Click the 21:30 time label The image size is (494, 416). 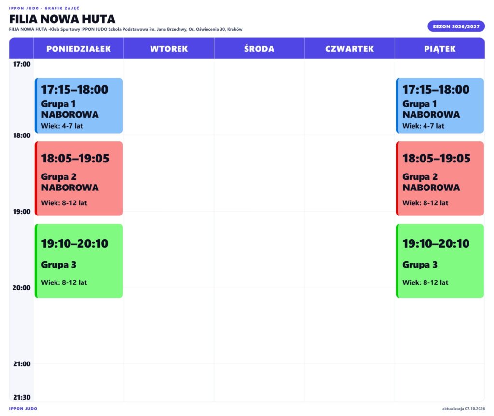click(22, 397)
